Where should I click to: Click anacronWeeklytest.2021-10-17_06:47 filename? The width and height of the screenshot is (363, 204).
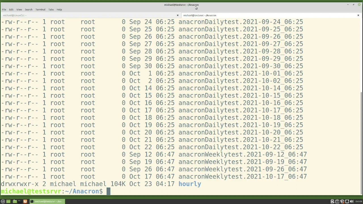click(x=242, y=177)
